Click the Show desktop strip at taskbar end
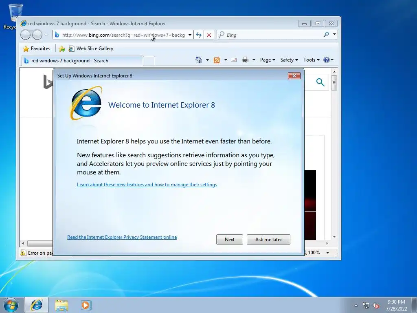Viewport: 417px width, 313px height. click(x=414, y=305)
